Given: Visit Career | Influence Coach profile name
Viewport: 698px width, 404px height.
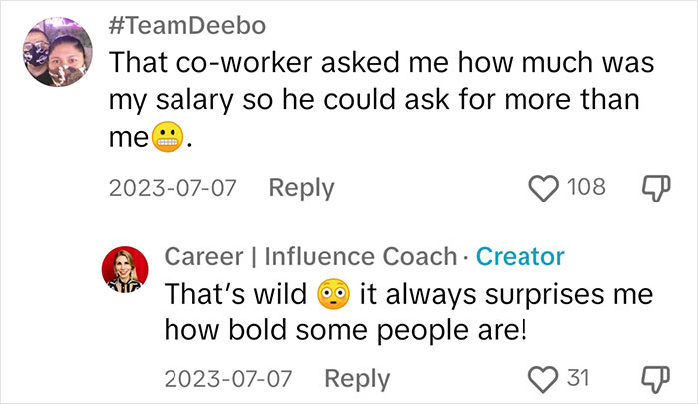Looking at the screenshot, I should pyautogui.click(x=309, y=256).
